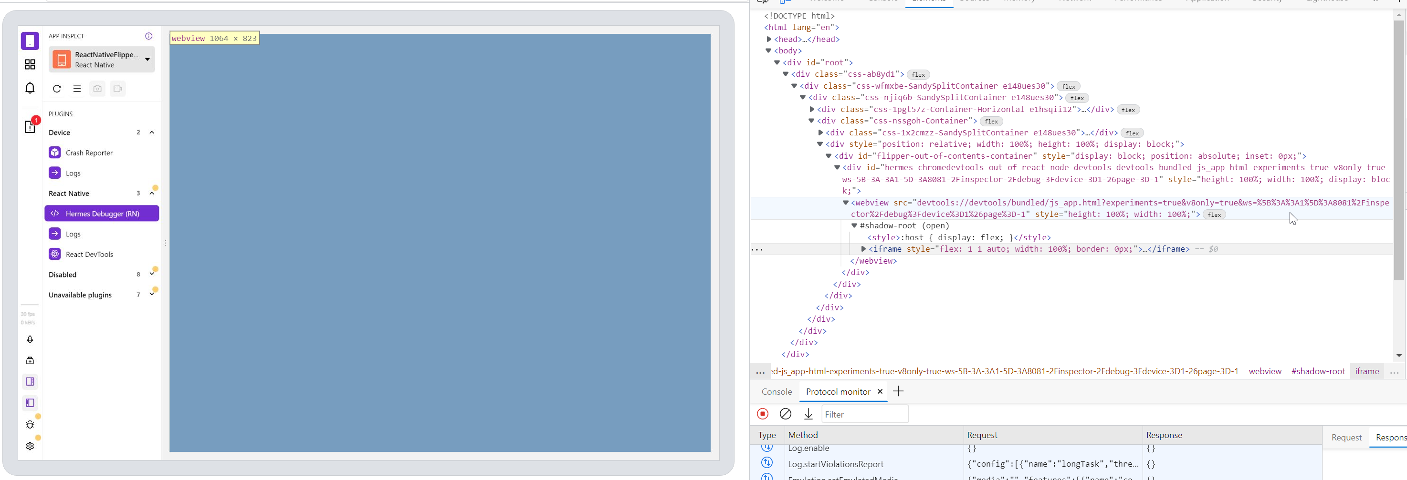Switch to the Console tab

776,391
